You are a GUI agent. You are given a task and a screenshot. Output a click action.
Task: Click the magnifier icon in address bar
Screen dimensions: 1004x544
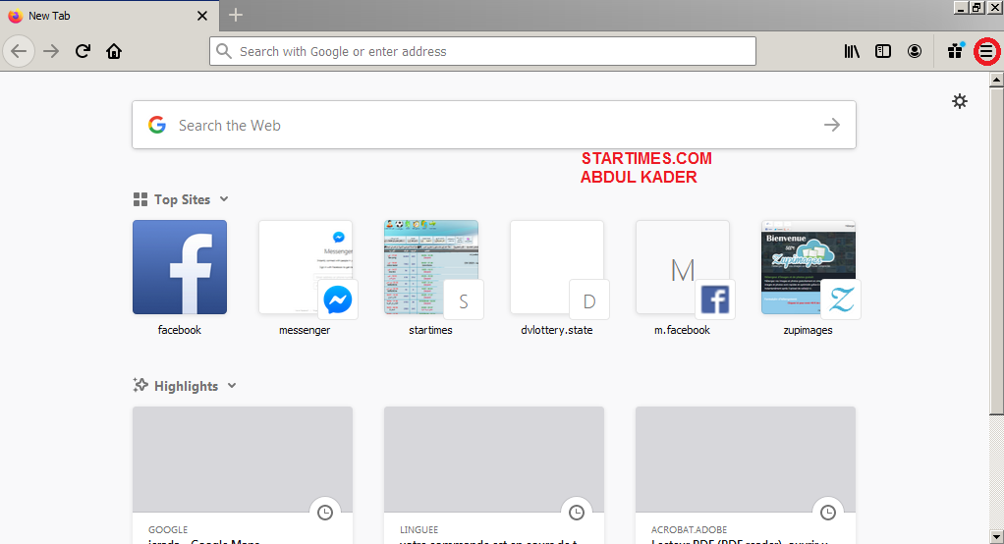pos(223,51)
